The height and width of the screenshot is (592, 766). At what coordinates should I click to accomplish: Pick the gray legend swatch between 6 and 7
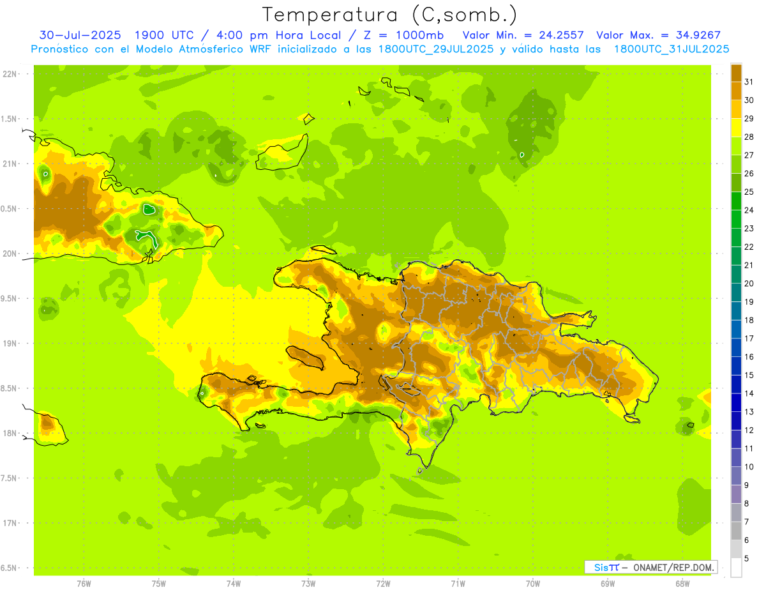tap(736, 531)
